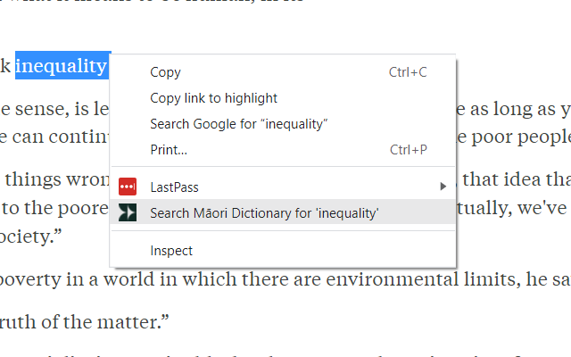The height and width of the screenshot is (357, 571).
Task: Click the words "things wrong" in the paragraph
Action: [55, 183]
